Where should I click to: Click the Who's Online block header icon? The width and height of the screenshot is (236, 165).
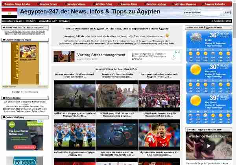(x=4, y=98)
